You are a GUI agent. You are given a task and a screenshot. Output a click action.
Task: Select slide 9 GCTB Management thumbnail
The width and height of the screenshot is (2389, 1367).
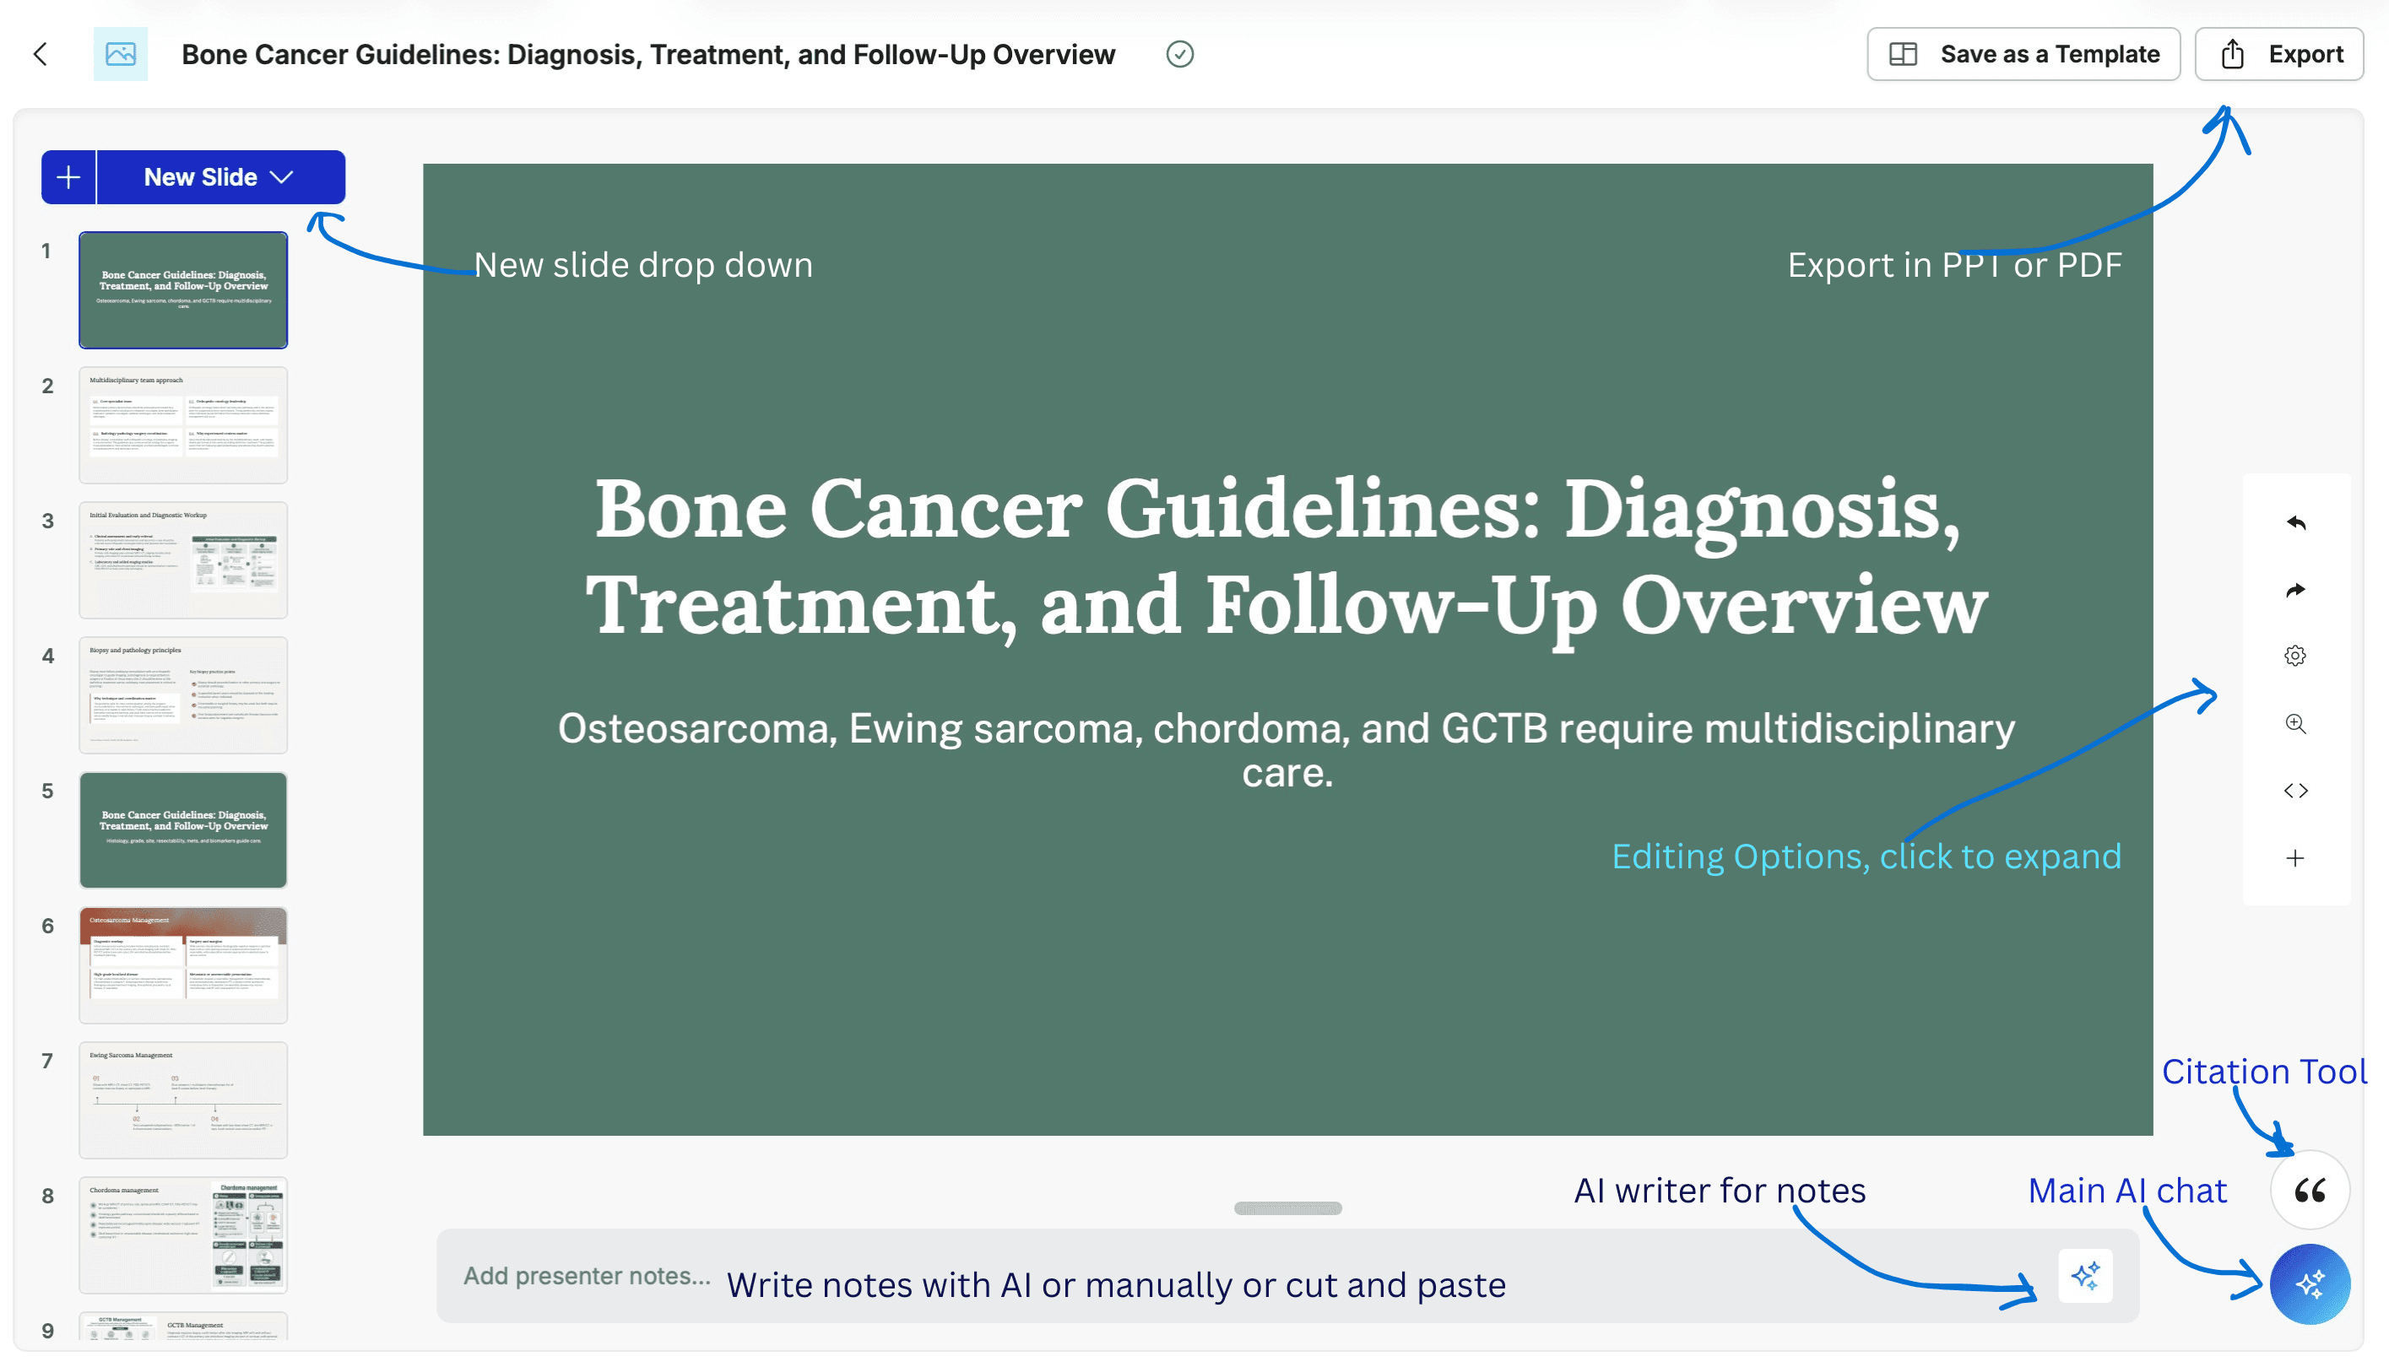click(183, 1326)
